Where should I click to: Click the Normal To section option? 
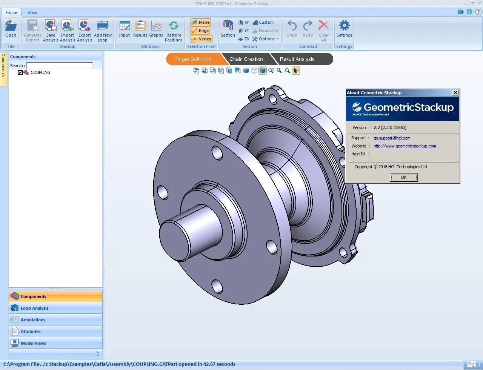(x=265, y=31)
